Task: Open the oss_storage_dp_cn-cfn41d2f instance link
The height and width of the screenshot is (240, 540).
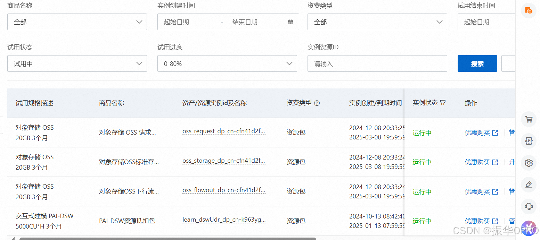Action: click(224, 161)
